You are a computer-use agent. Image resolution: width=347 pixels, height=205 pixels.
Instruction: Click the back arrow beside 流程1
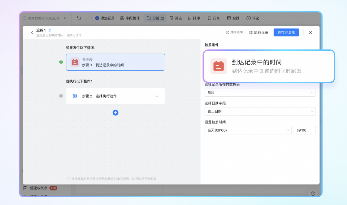point(32,33)
